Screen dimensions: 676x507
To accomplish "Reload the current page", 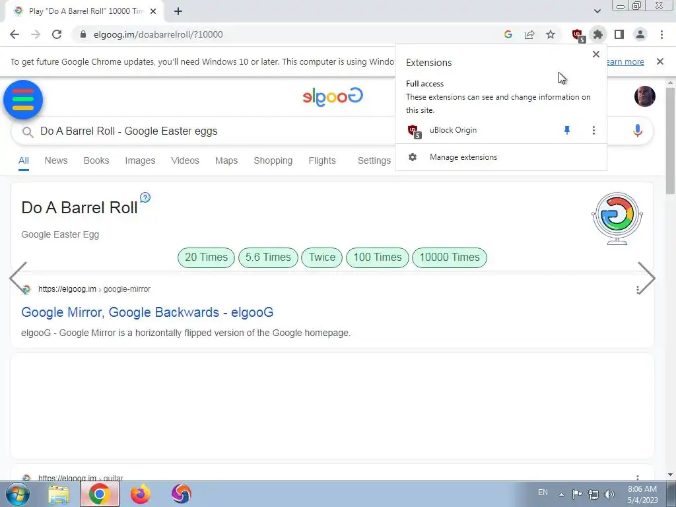I will (57, 34).
